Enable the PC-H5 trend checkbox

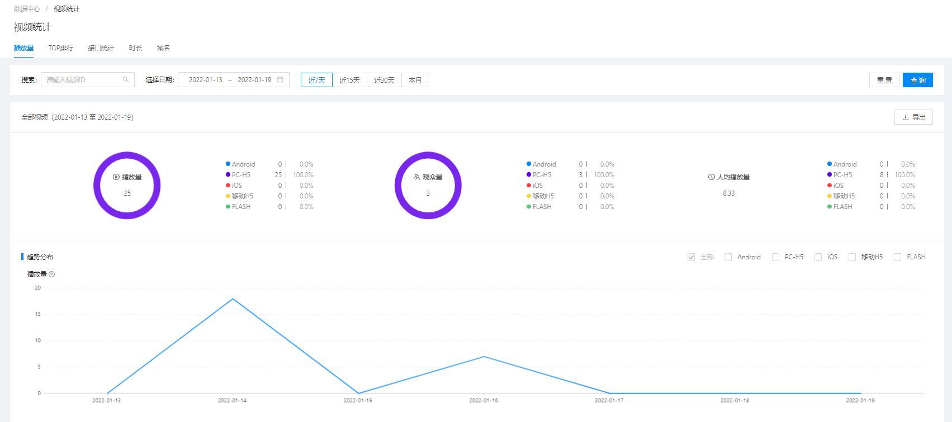point(775,257)
